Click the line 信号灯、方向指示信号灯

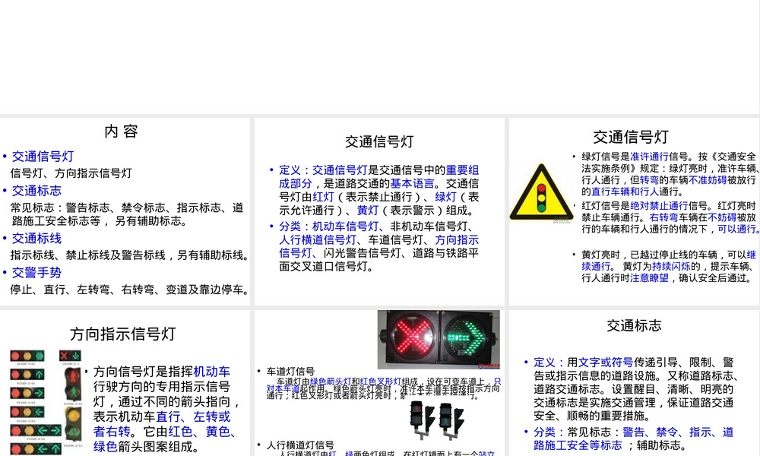[x=71, y=173]
